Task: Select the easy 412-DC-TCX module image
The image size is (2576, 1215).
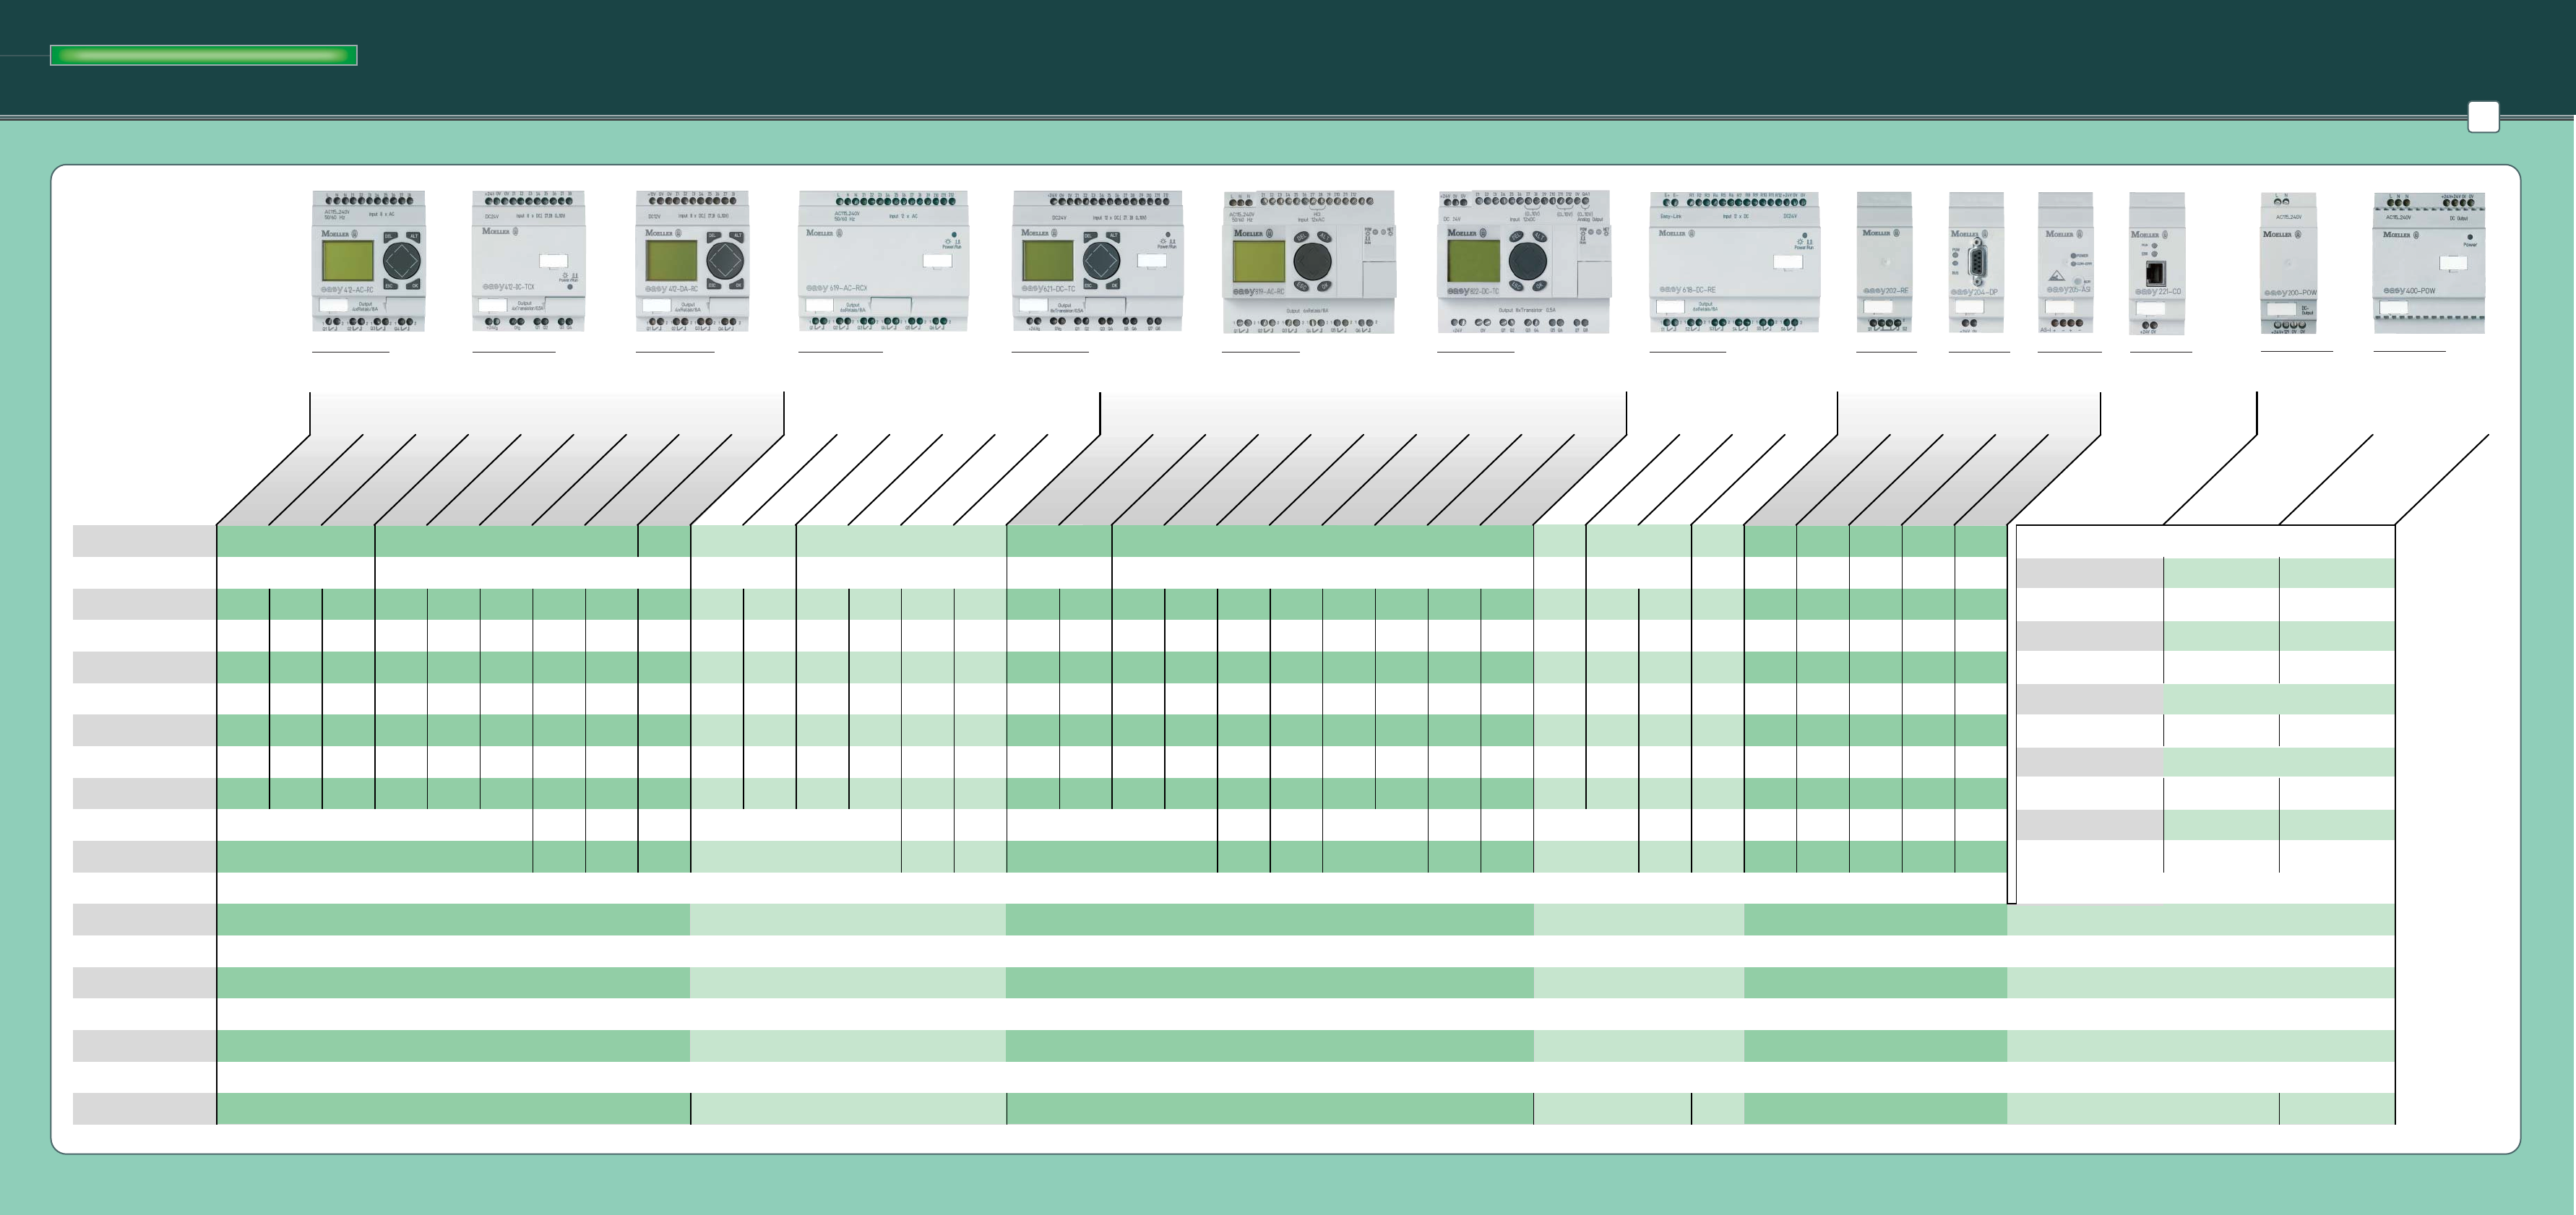Action: pyautogui.click(x=528, y=261)
